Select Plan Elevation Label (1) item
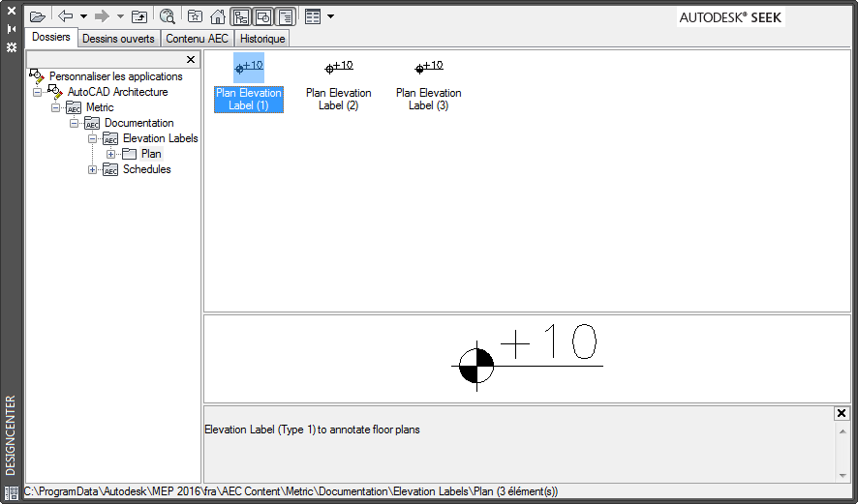 tap(249, 83)
